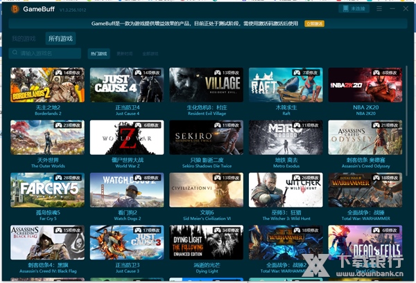This screenshot has width=416, height=283.
Task: Click the Assassin's Creed Odyssey title text
Action: [x=365, y=159]
